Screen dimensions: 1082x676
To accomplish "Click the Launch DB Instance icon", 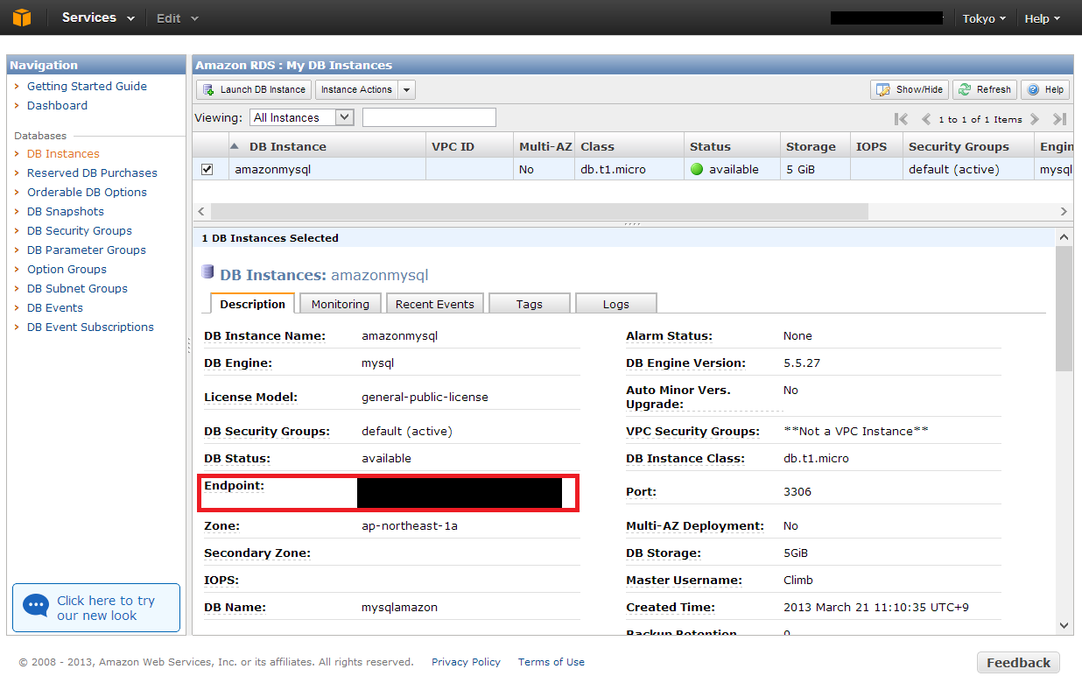I will point(208,89).
